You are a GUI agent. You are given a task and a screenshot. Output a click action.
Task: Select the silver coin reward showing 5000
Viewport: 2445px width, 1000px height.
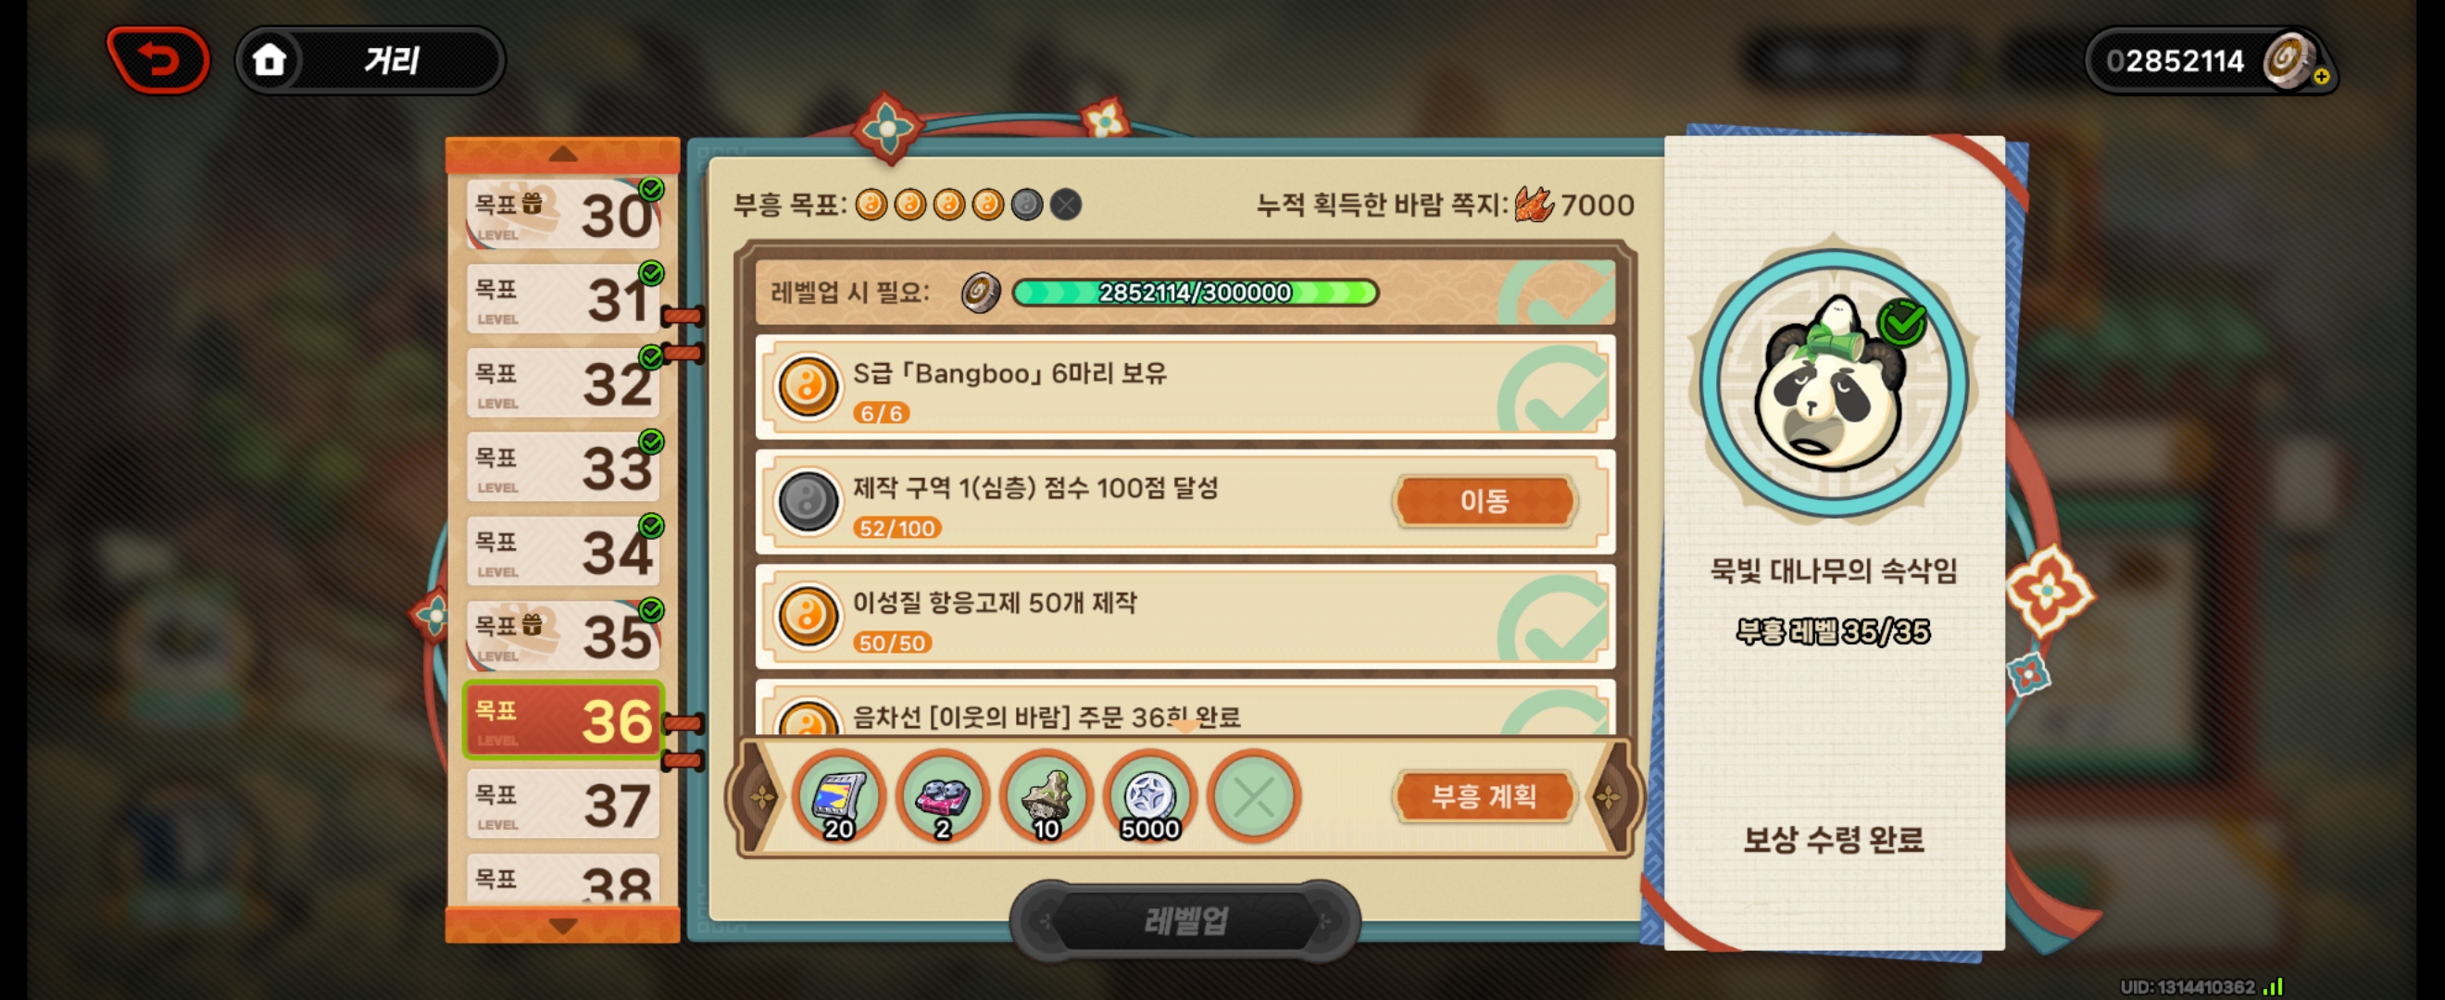pyautogui.click(x=1150, y=797)
